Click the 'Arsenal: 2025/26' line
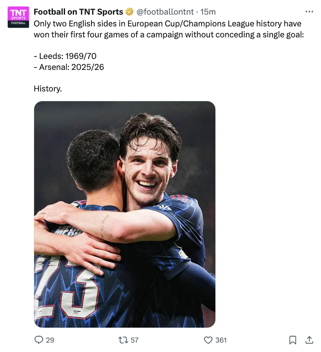The width and height of the screenshot is (321, 352). 69,67
